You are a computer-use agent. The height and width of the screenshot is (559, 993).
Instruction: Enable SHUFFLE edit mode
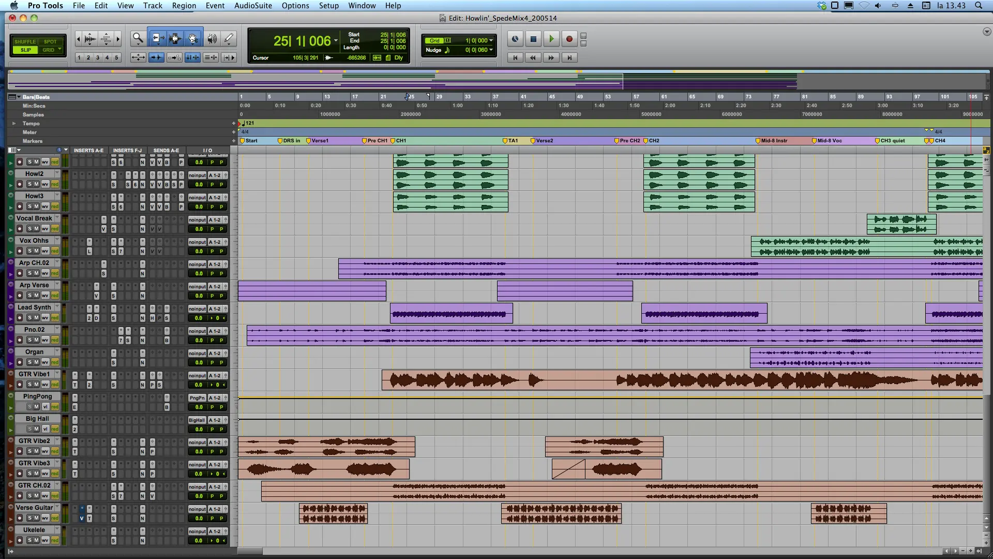tap(25, 41)
